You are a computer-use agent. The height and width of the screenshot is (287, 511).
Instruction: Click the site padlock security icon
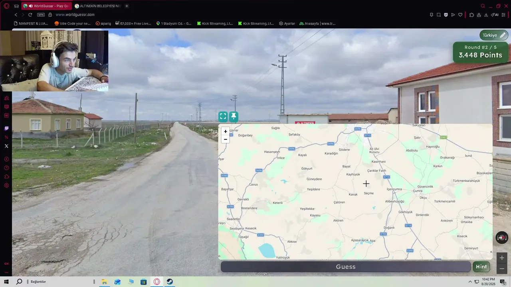[x=50, y=15]
